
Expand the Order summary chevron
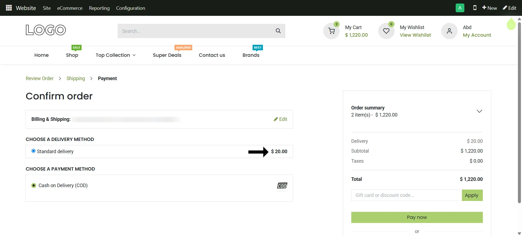click(x=479, y=111)
